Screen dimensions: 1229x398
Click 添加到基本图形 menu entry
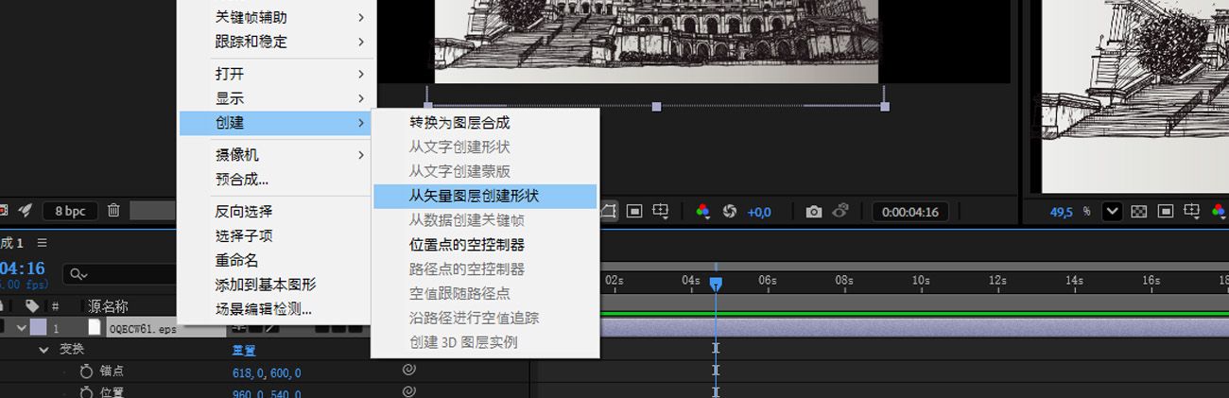(276, 285)
